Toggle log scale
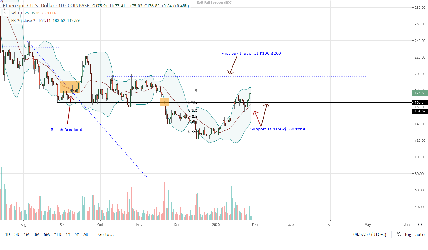The width and height of the screenshot is (428, 250). [408, 234]
